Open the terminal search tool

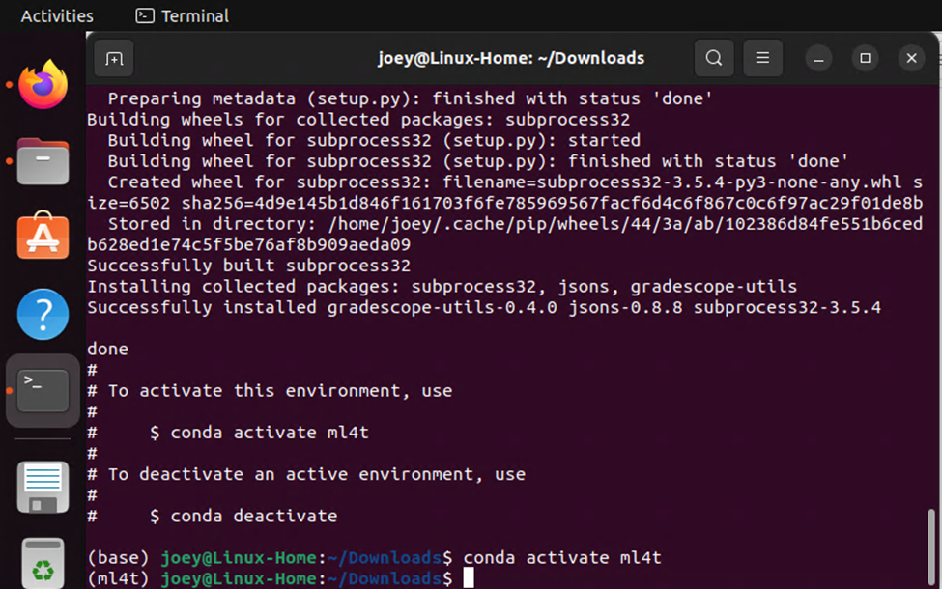point(714,58)
